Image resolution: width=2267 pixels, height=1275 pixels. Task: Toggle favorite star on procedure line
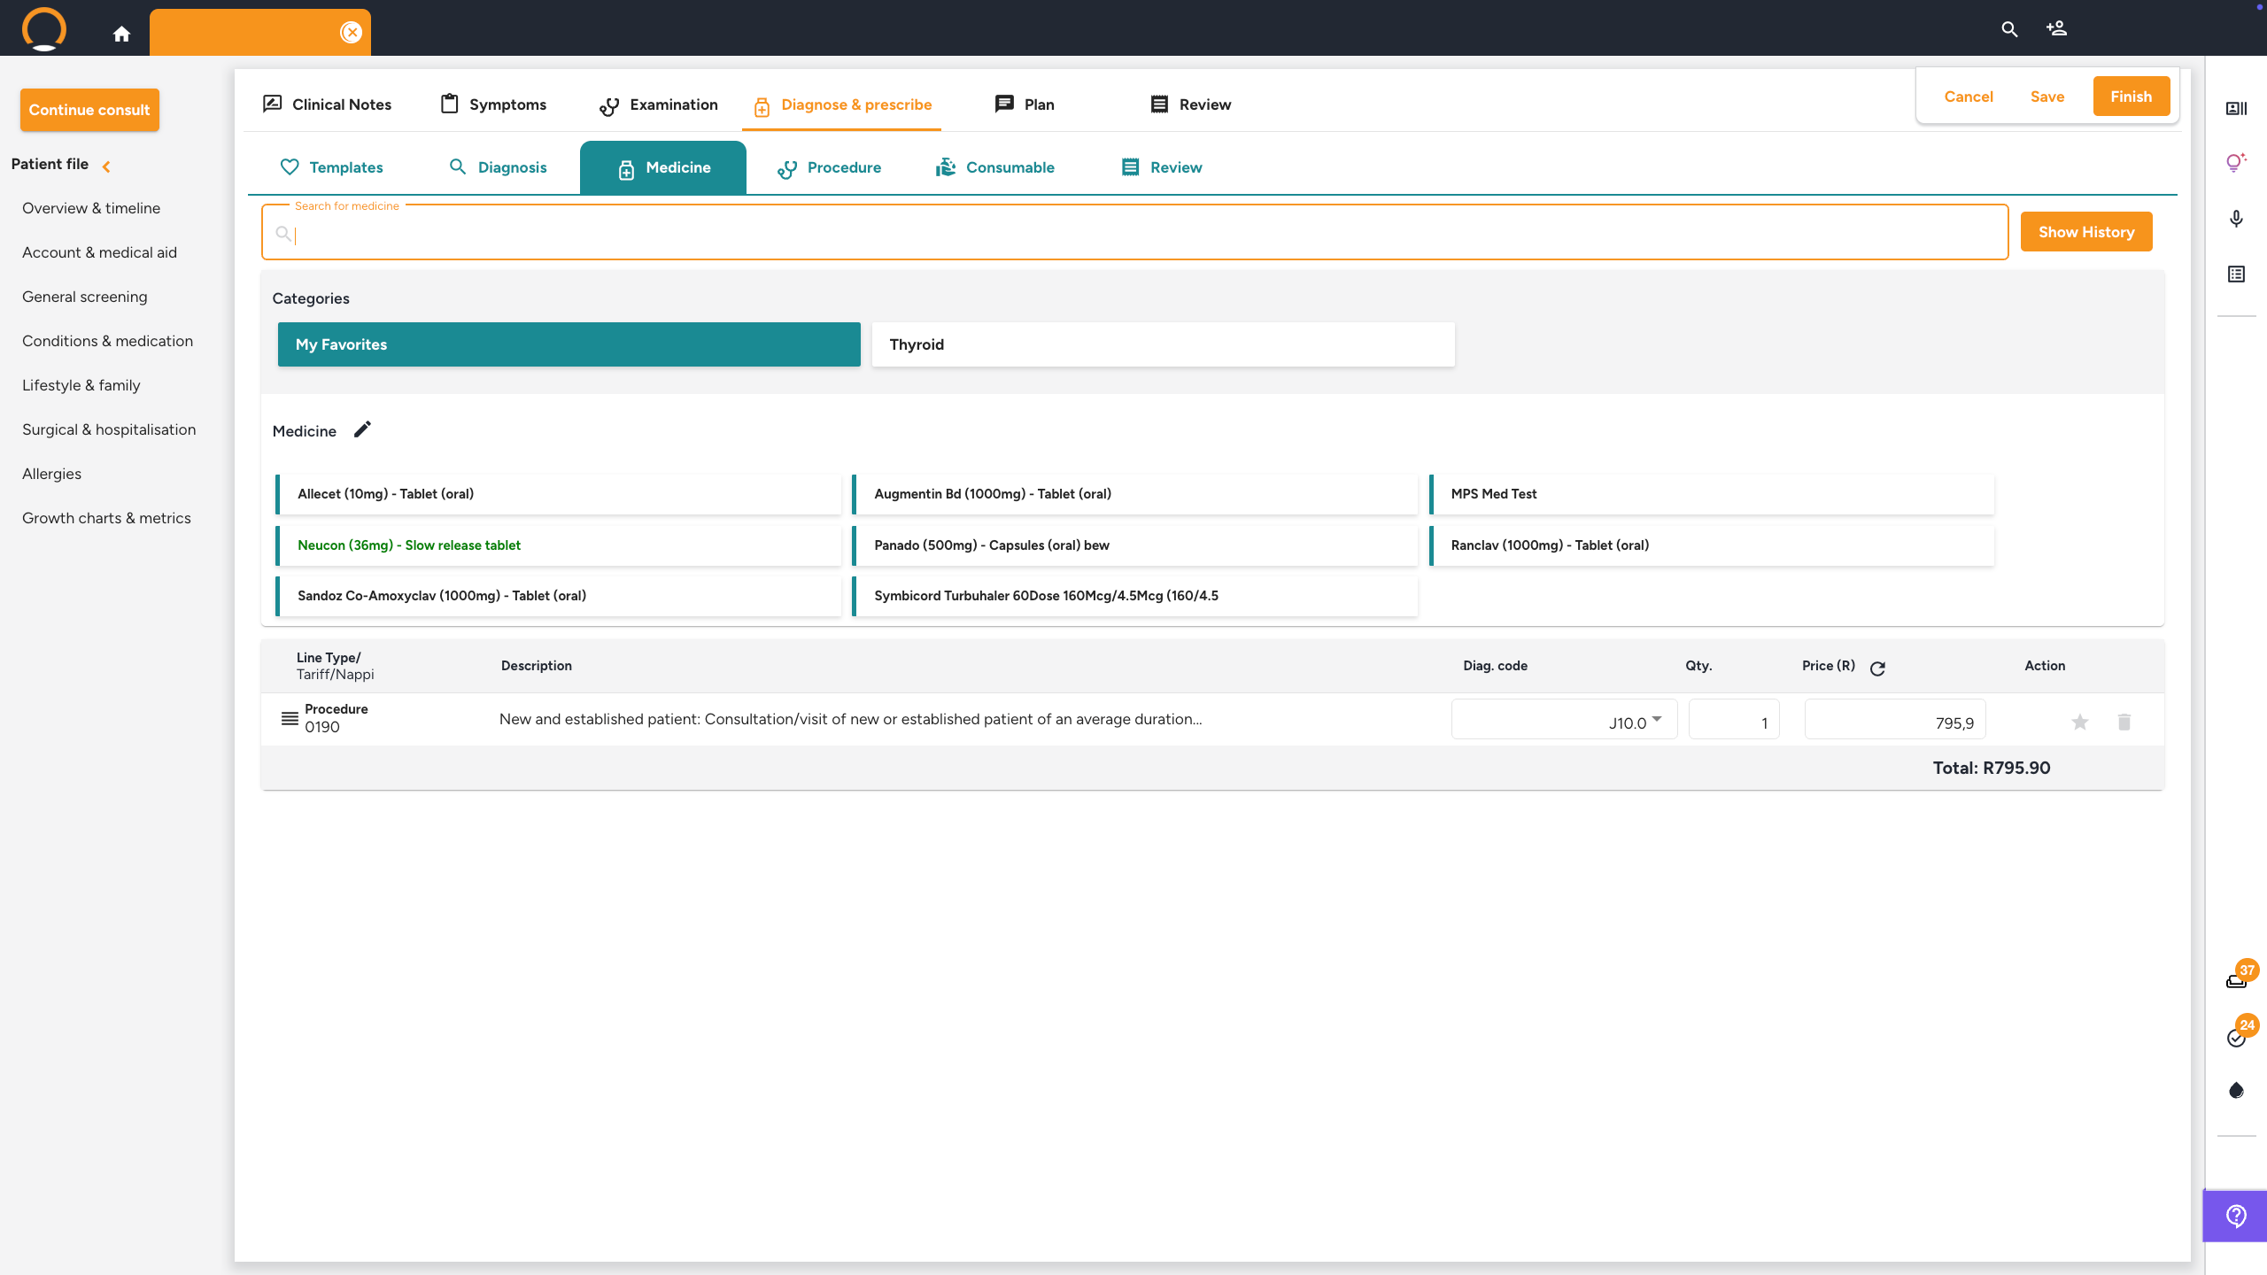pyautogui.click(x=2079, y=722)
